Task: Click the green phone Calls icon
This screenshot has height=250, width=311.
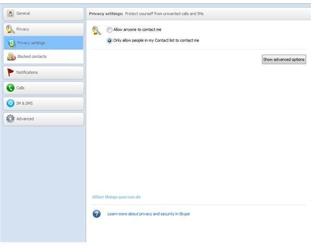Action: [x=10, y=88]
